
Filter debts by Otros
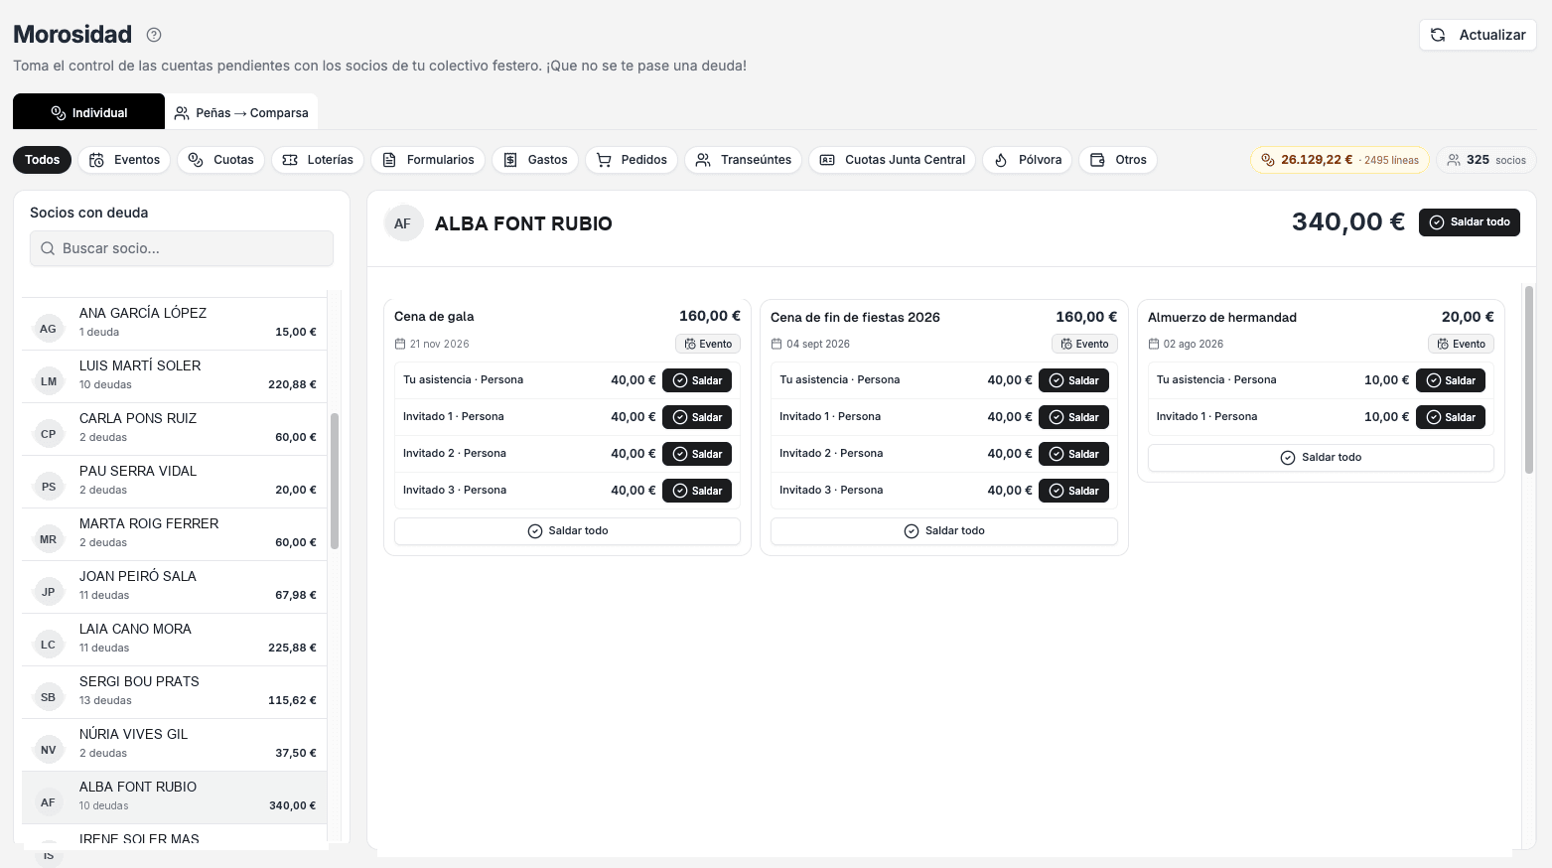pos(1118,160)
